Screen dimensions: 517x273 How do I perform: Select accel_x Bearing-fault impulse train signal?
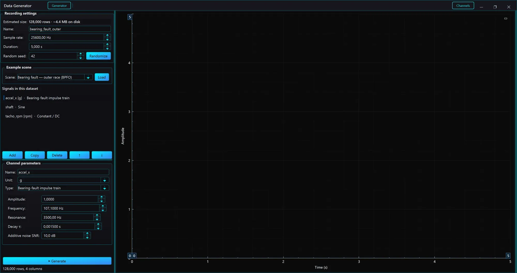pyautogui.click(x=57, y=98)
